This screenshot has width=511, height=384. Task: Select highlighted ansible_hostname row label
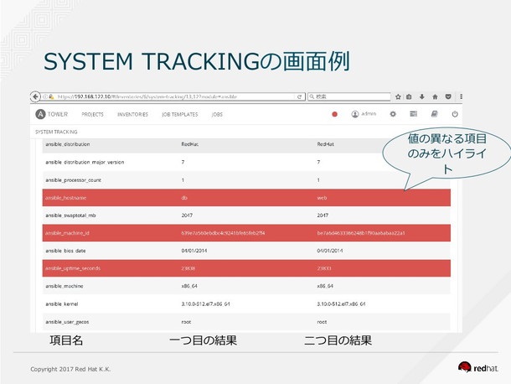coord(66,198)
